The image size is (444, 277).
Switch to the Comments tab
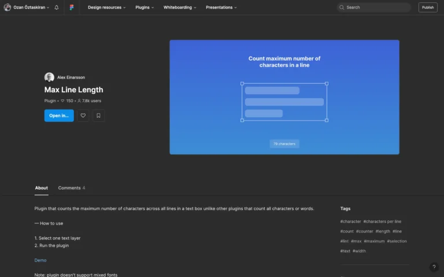(71, 188)
